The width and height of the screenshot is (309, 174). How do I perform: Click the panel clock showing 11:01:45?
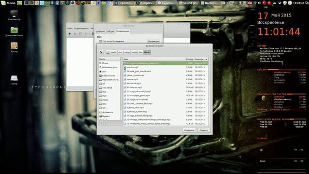[299, 3]
